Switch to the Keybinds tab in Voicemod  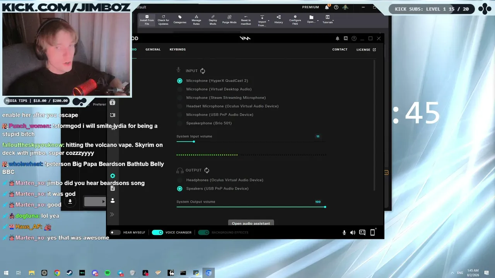coord(178,49)
